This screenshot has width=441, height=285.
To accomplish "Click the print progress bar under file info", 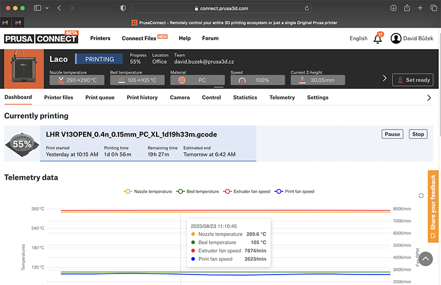I will (148, 160).
